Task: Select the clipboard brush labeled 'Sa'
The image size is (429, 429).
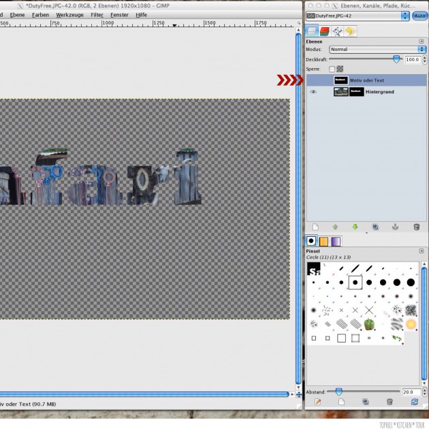Action: [x=313, y=269]
